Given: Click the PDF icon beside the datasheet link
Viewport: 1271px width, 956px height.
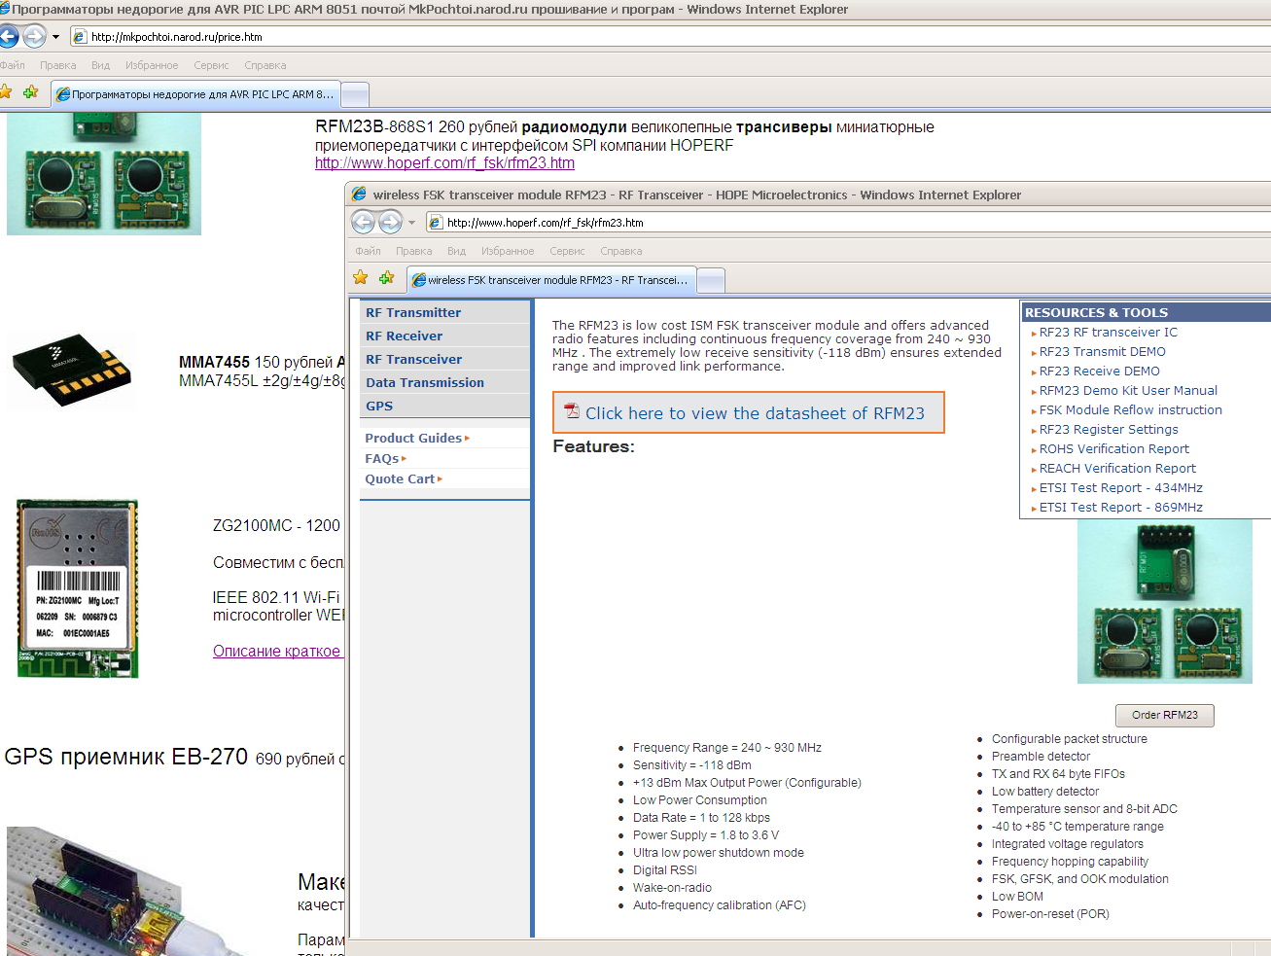Looking at the screenshot, I should [572, 412].
